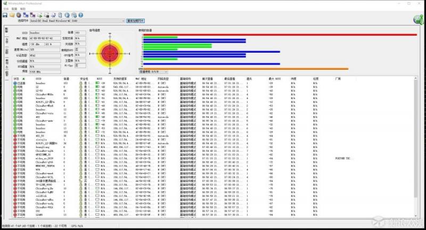This screenshot has height=230, width=426.
Task: Click the red channel 1 usage bar
Action: [280, 35]
